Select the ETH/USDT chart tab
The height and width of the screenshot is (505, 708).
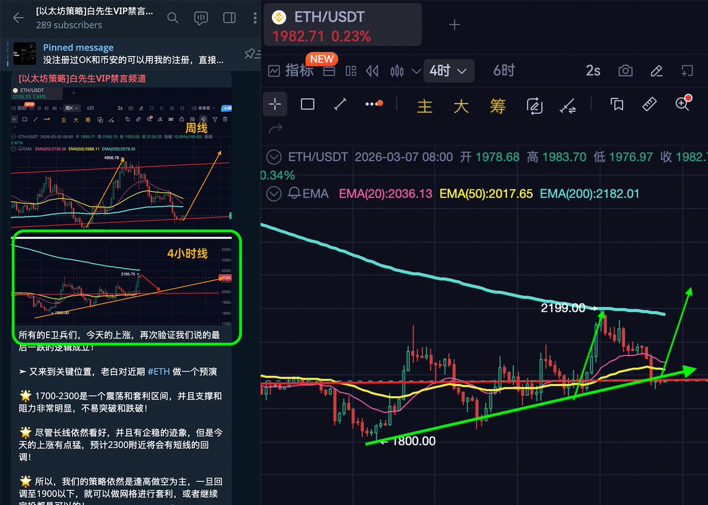(x=343, y=24)
